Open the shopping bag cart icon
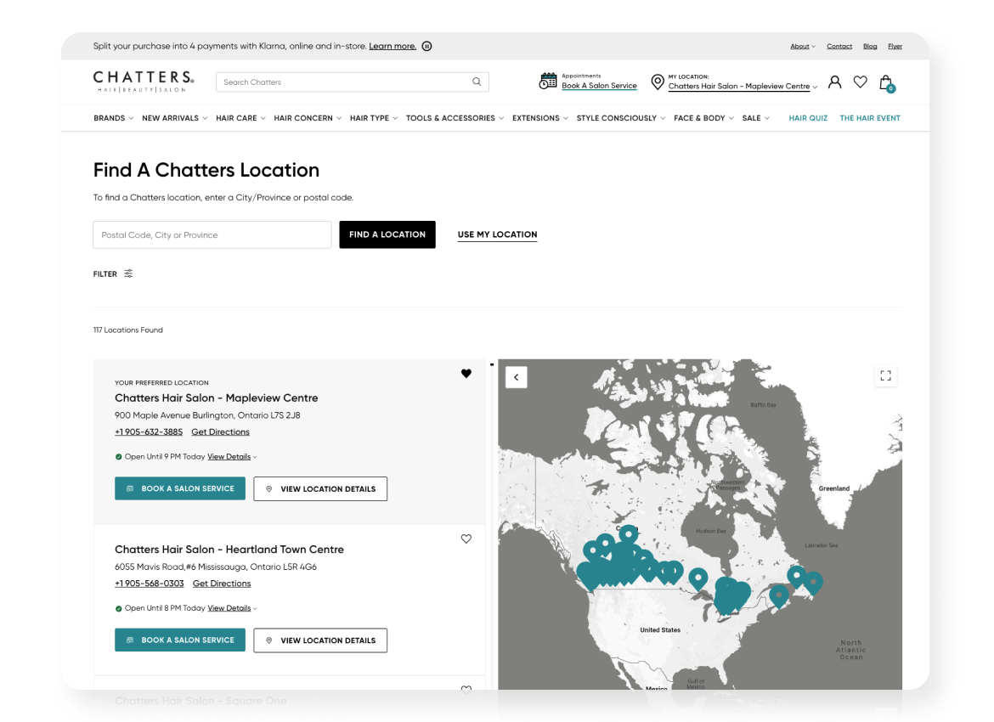Image resolution: width=994 pixels, height=722 pixels. pos(885,82)
